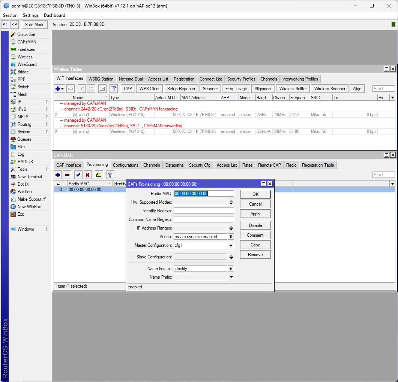Open the Session menu
The height and width of the screenshot is (382, 398).
pos(10,15)
